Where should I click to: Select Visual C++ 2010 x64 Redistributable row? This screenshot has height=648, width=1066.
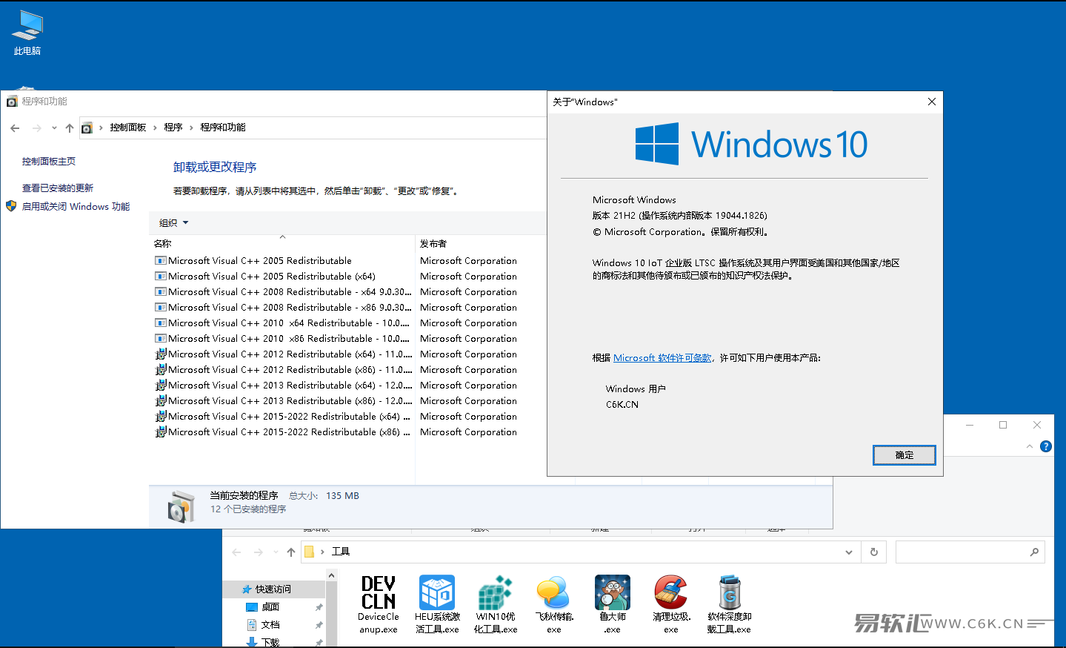point(283,323)
